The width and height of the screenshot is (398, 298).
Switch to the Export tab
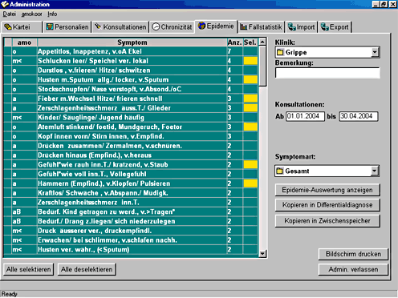click(x=335, y=27)
